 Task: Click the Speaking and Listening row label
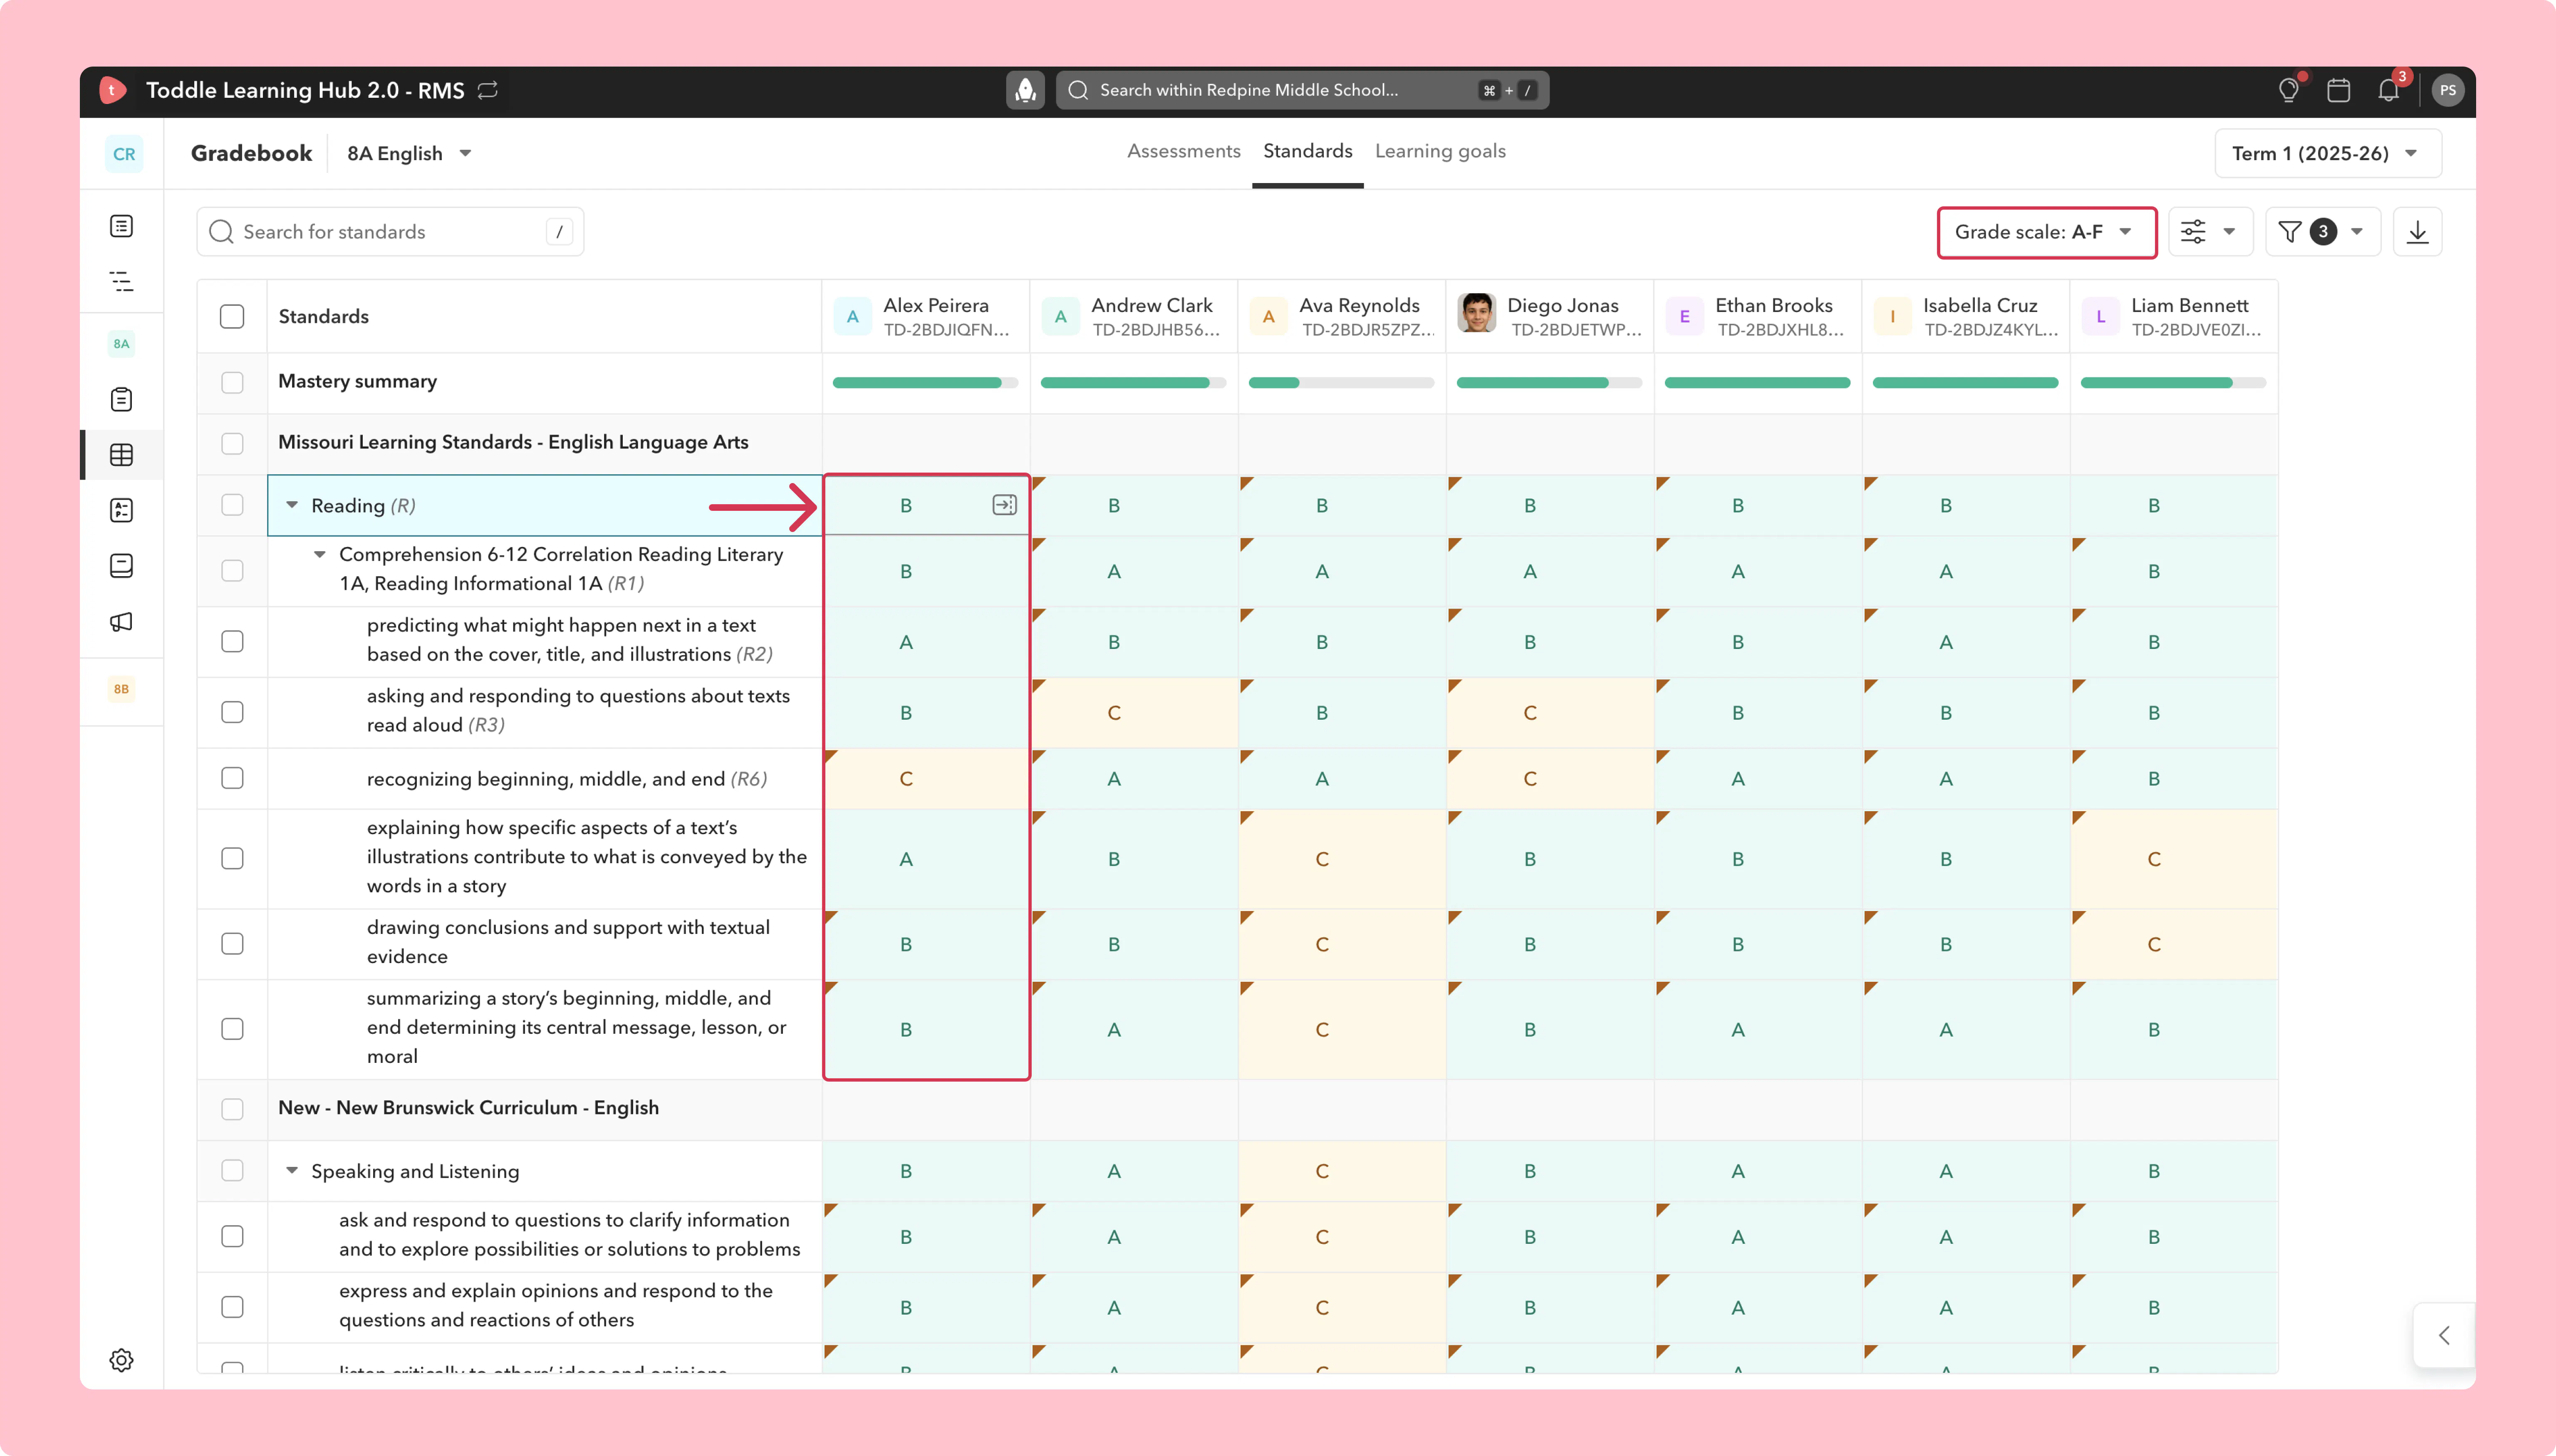(x=415, y=1171)
